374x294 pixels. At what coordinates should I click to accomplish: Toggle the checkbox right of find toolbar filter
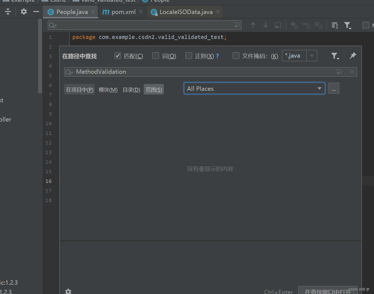tap(366, 25)
